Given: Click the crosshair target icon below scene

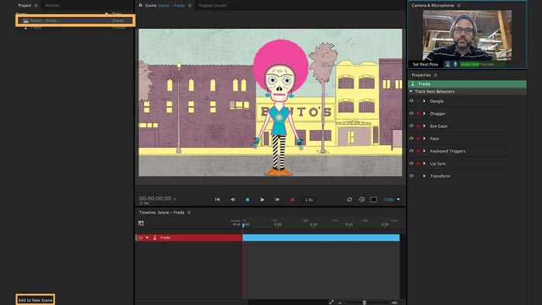Looking at the screenshot, I should click(x=362, y=199).
